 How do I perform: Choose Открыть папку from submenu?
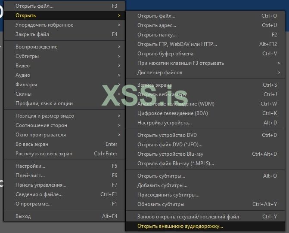pyautogui.click(x=157, y=35)
